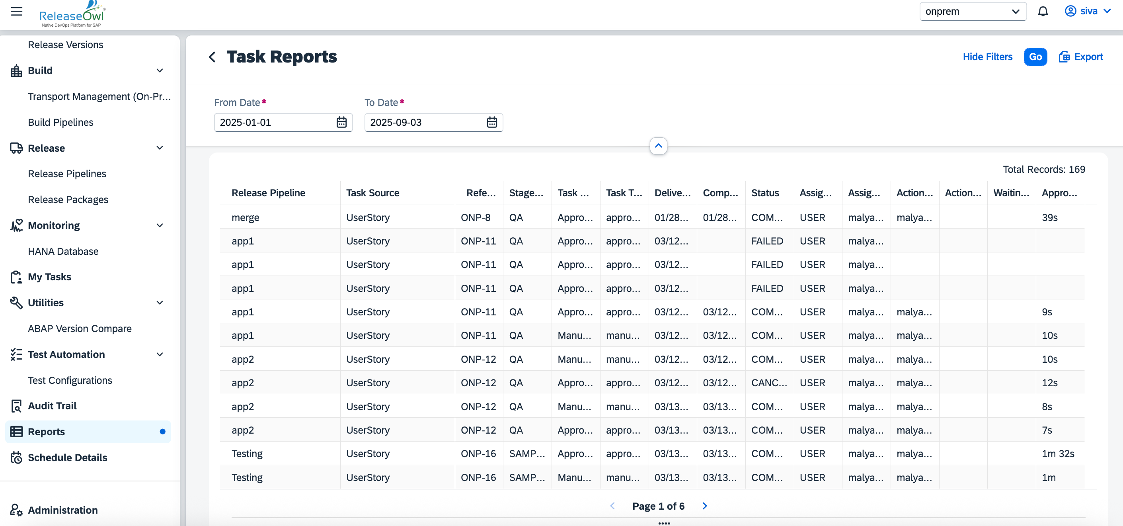
Task: Click the Go button
Action: 1035,57
